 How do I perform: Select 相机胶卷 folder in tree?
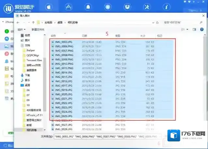pyautogui.click(x=30, y=130)
